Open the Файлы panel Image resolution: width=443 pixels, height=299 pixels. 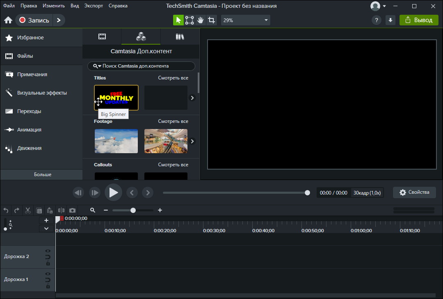pos(41,56)
